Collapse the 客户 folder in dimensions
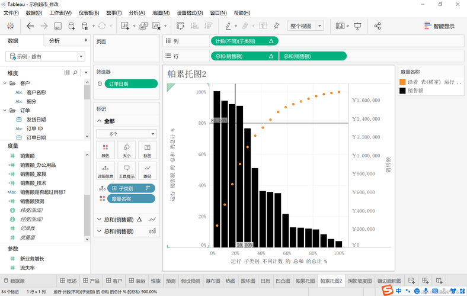467x296 pixels. pos(5,83)
